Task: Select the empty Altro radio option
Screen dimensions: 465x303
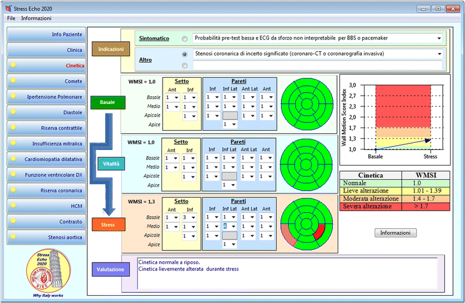Action: [x=184, y=66]
